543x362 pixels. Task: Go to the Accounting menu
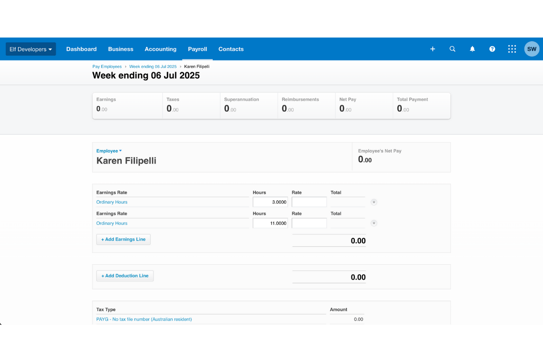click(161, 49)
